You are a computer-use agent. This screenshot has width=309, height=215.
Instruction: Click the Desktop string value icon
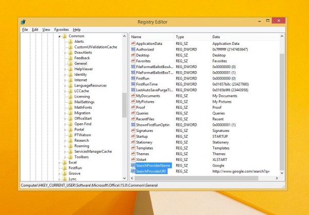point(133,55)
